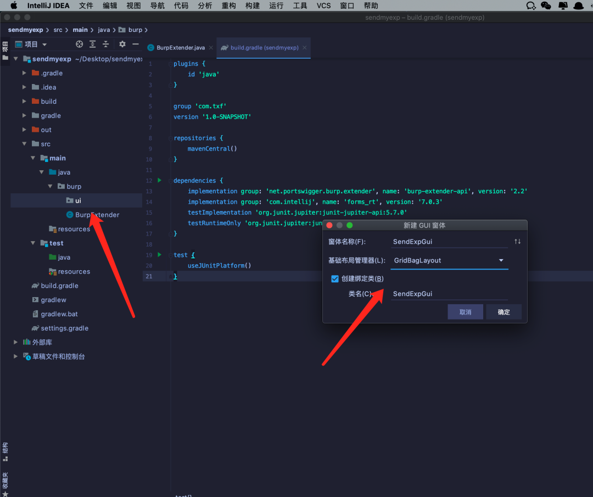593x497 pixels.
Task: Click burp in the breadcrumb bar
Action: tap(135, 30)
